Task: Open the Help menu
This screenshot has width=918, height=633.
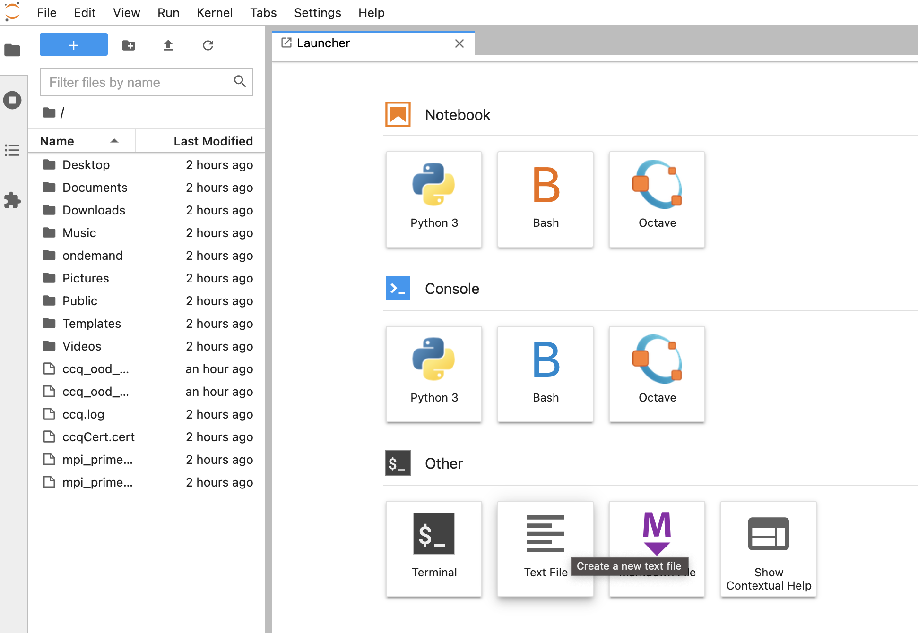Action: pos(372,13)
